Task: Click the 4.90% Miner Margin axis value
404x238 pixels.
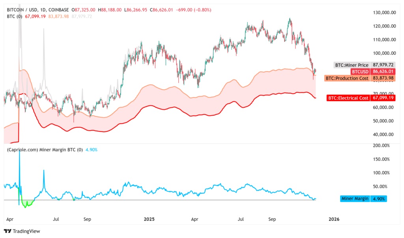Action: [379, 199]
